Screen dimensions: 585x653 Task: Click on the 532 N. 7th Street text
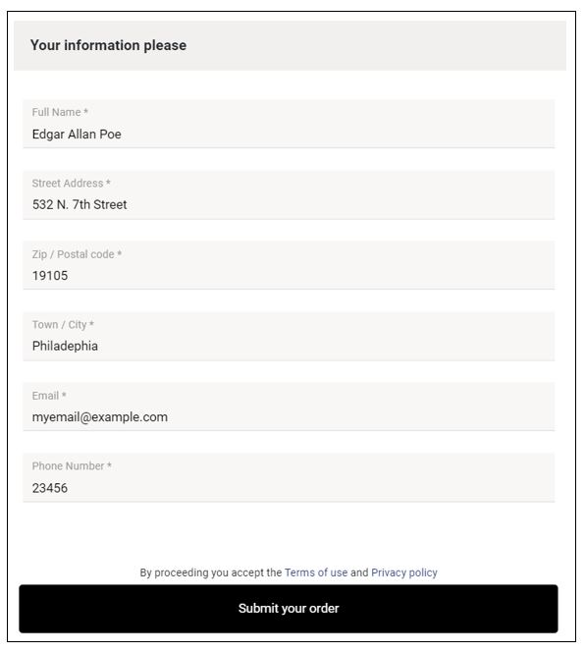pyautogui.click(x=80, y=204)
